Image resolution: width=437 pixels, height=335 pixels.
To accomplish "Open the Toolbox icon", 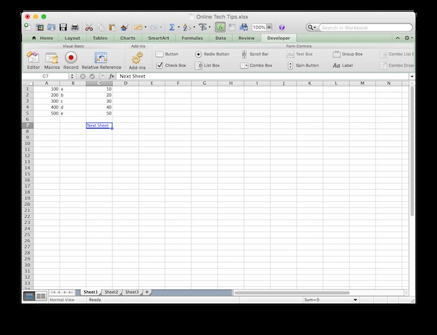I will coord(232,28).
